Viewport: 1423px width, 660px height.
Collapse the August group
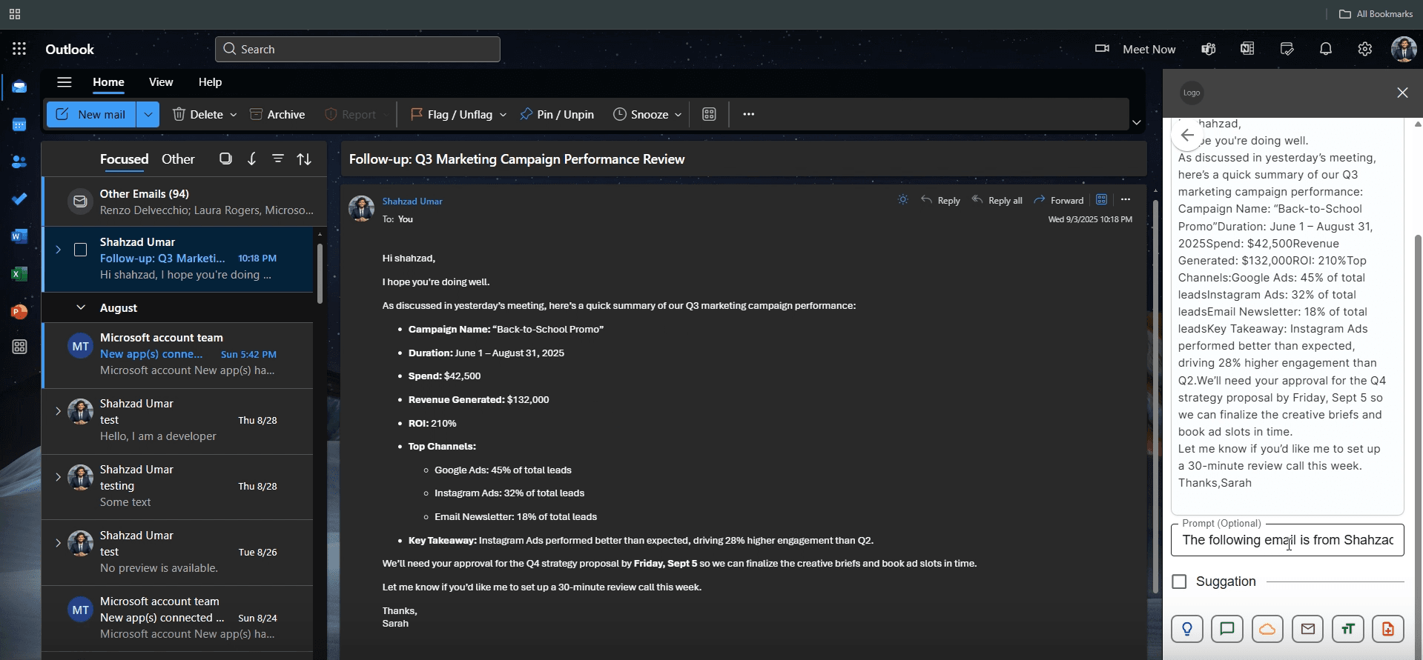tap(81, 307)
